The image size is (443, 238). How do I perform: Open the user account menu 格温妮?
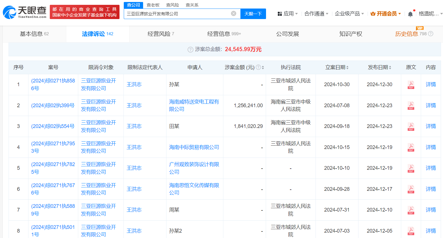[x=430, y=14]
